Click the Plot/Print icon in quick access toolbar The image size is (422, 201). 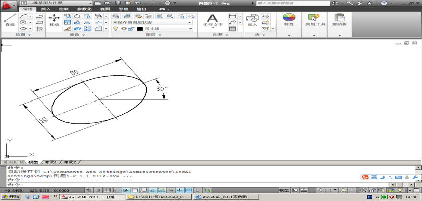click(x=168, y=3)
